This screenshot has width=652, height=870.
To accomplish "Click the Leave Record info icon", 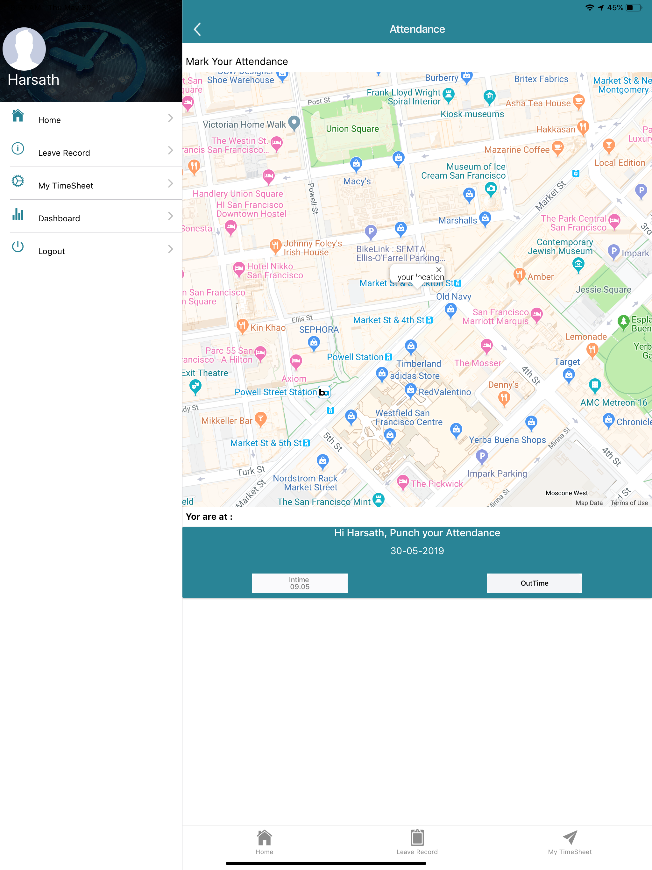I will [x=18, y=149].
